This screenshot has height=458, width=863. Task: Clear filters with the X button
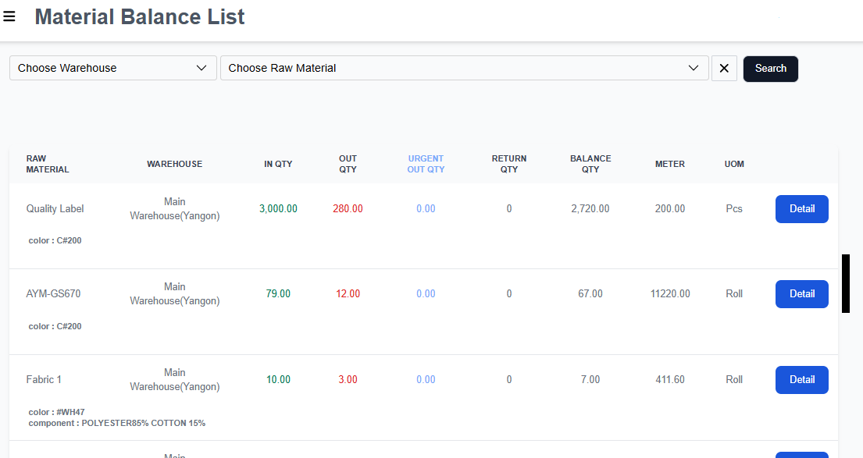pos(724,69)
